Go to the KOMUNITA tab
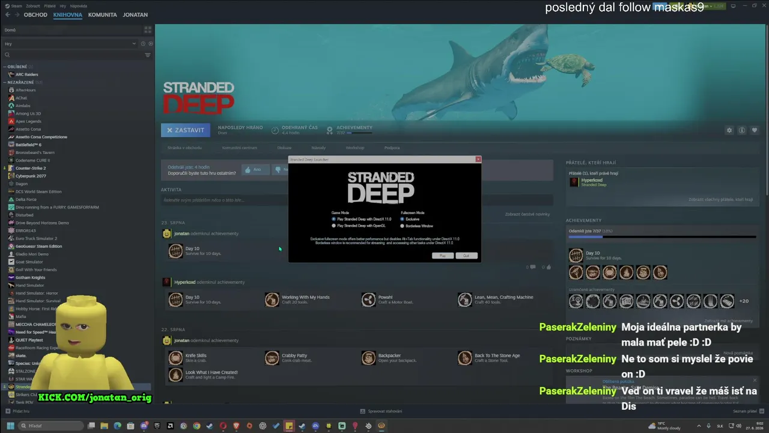This screenshot has width=769, height=433. coord(102,14)
